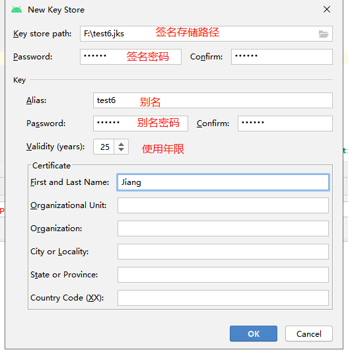348x354 pixels.
Task: Select the key store Password field
Action: click(131, 57)
